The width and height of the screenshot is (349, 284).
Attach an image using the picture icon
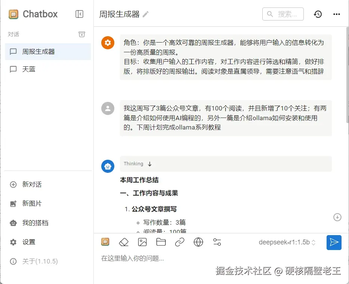[142, 242]
